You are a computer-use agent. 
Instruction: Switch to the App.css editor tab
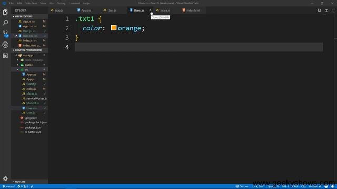coord(88,10)
